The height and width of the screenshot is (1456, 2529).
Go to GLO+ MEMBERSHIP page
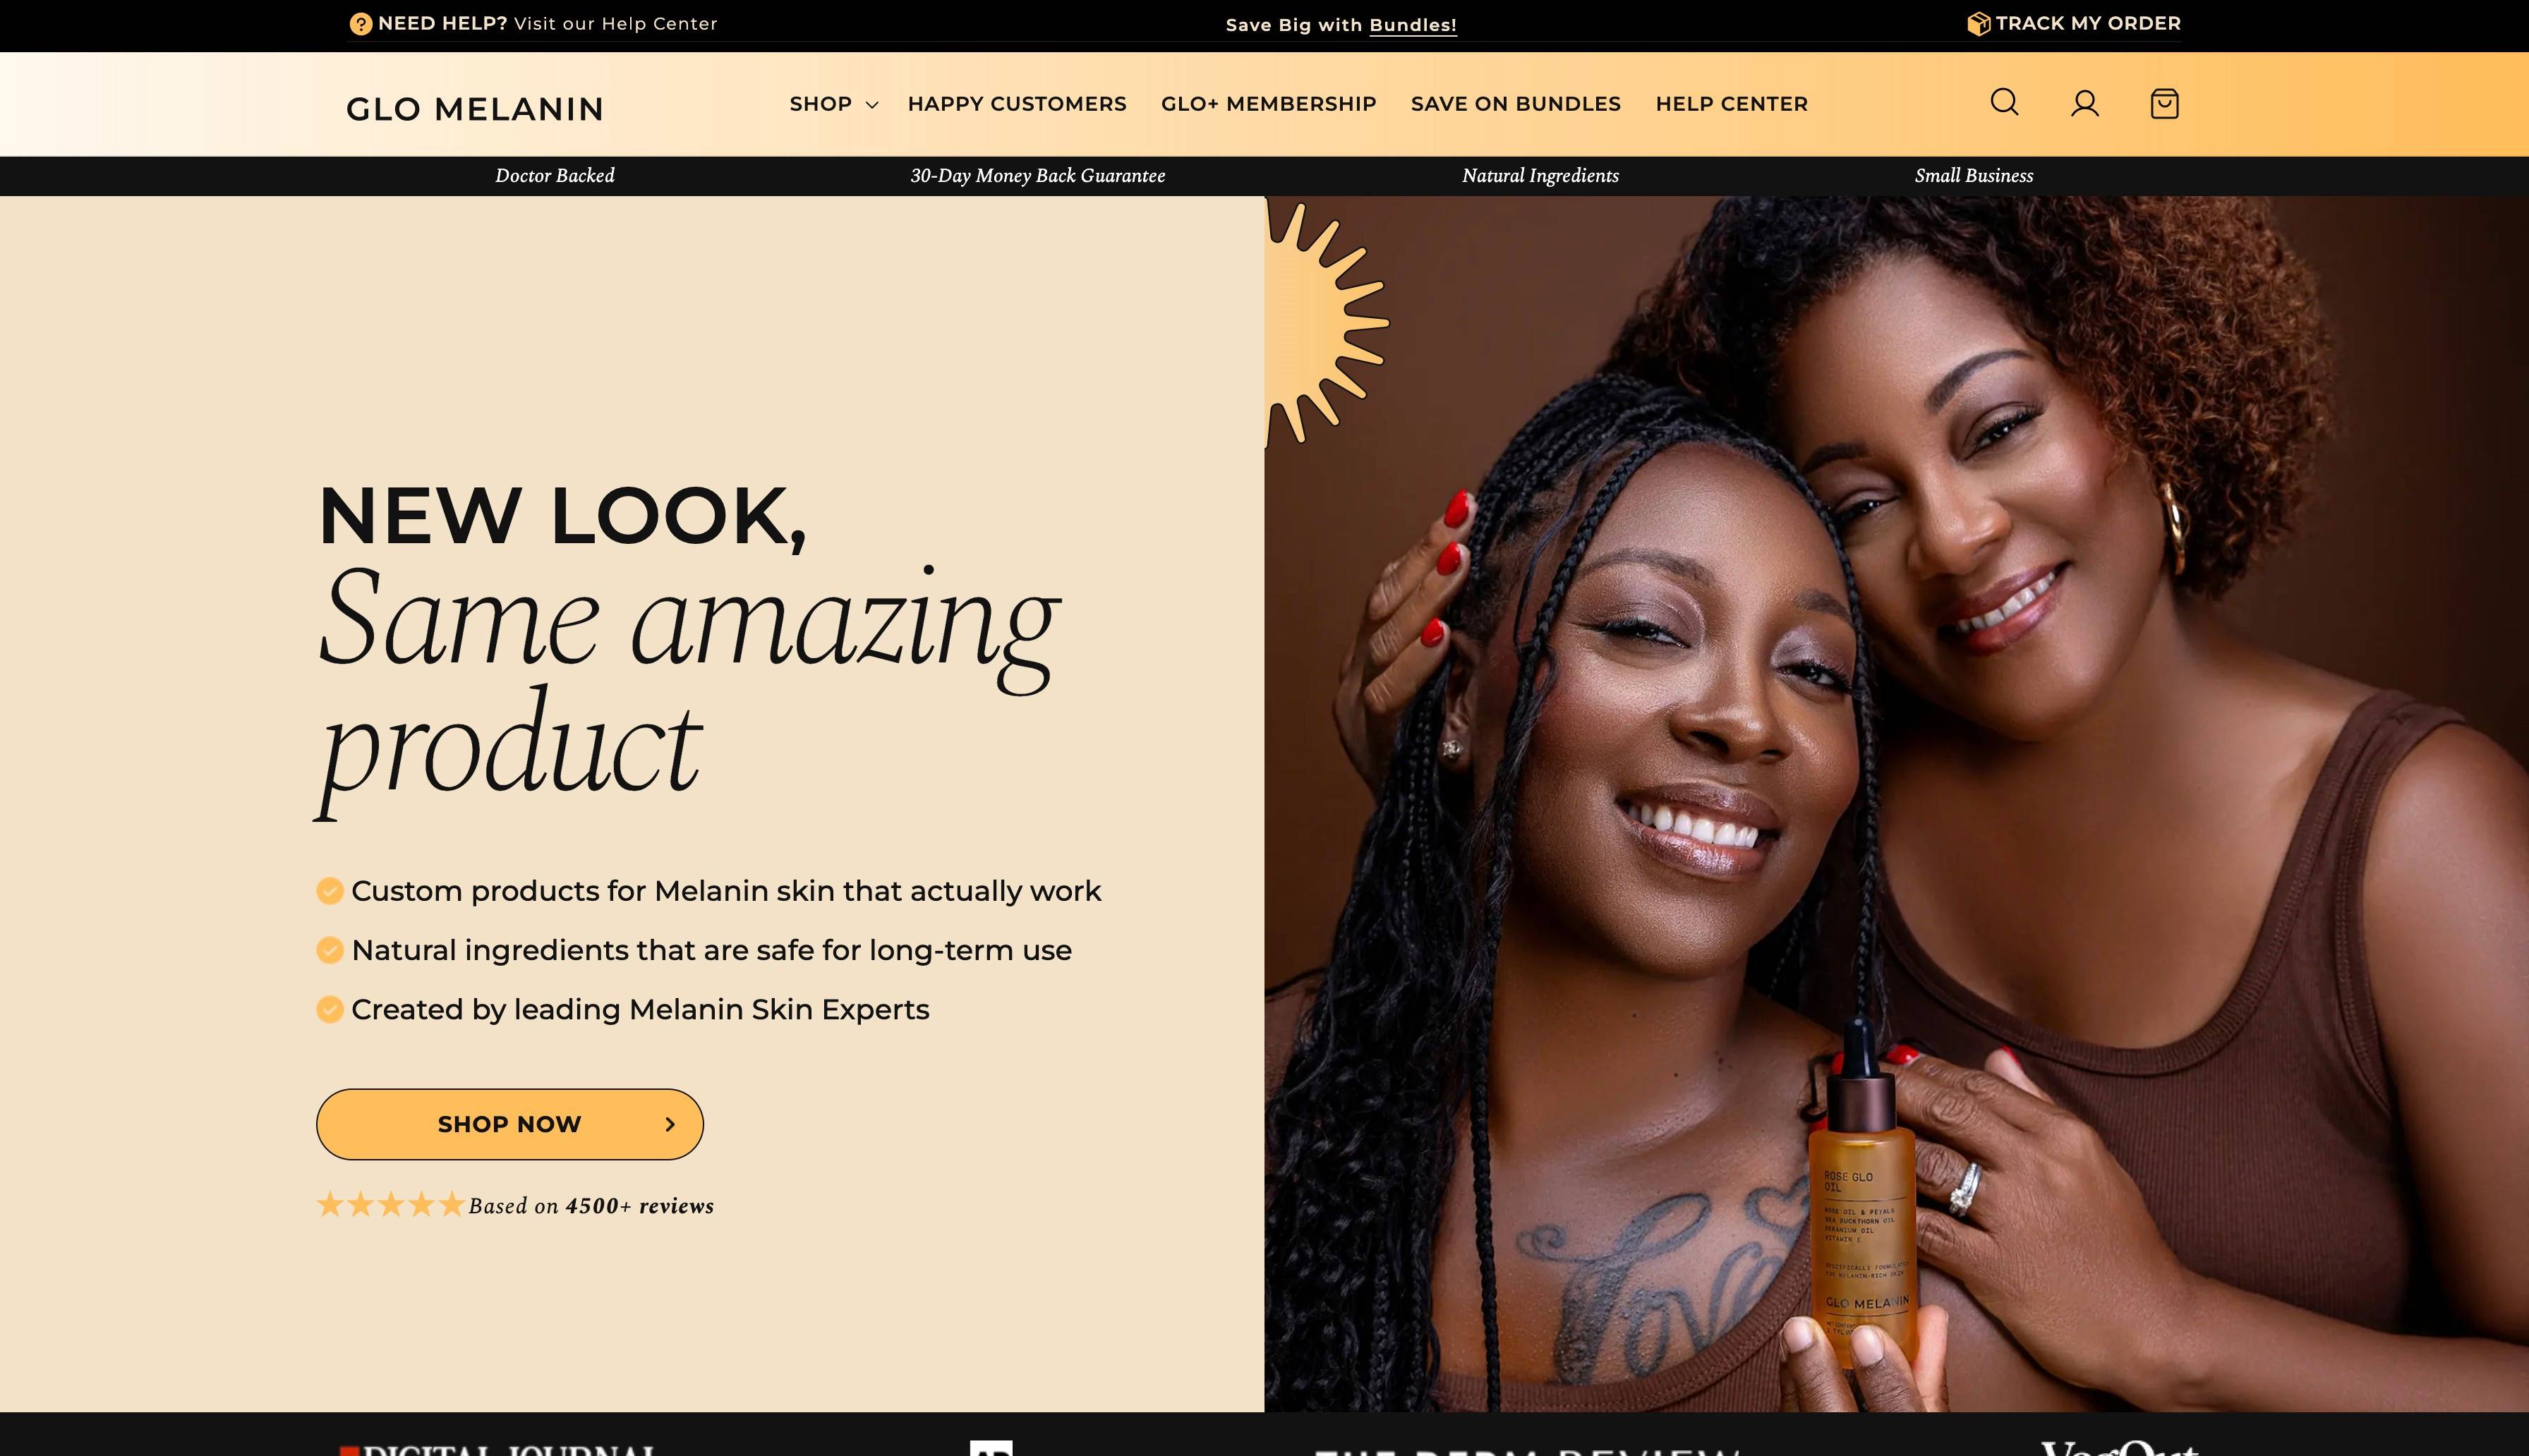1268,104
